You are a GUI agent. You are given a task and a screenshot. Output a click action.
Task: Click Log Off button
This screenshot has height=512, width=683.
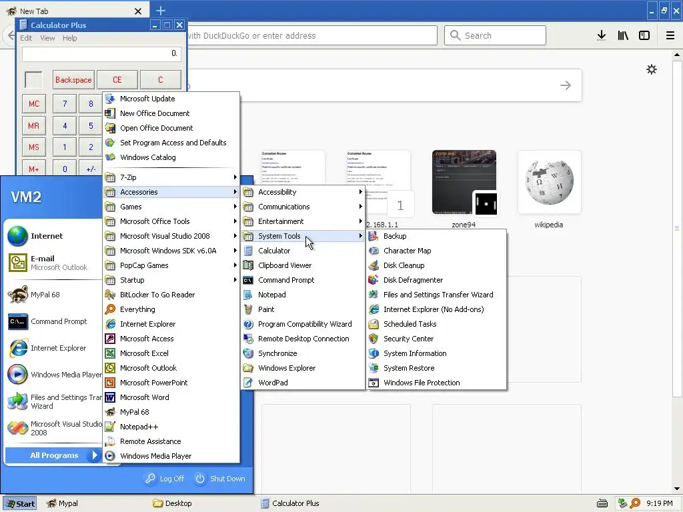[165, 479]
